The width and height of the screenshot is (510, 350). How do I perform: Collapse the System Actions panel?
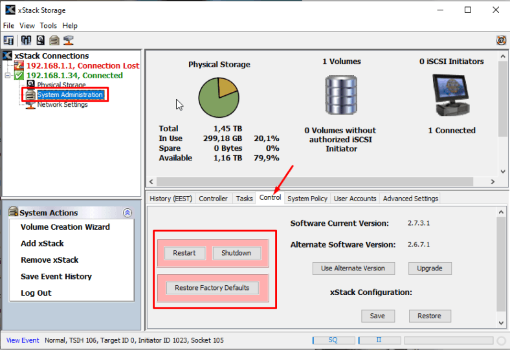click(127, 213)
